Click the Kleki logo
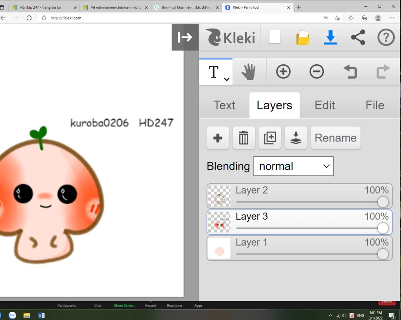The image size is (401, 320). pyautogui.click(x=230, y=37)
